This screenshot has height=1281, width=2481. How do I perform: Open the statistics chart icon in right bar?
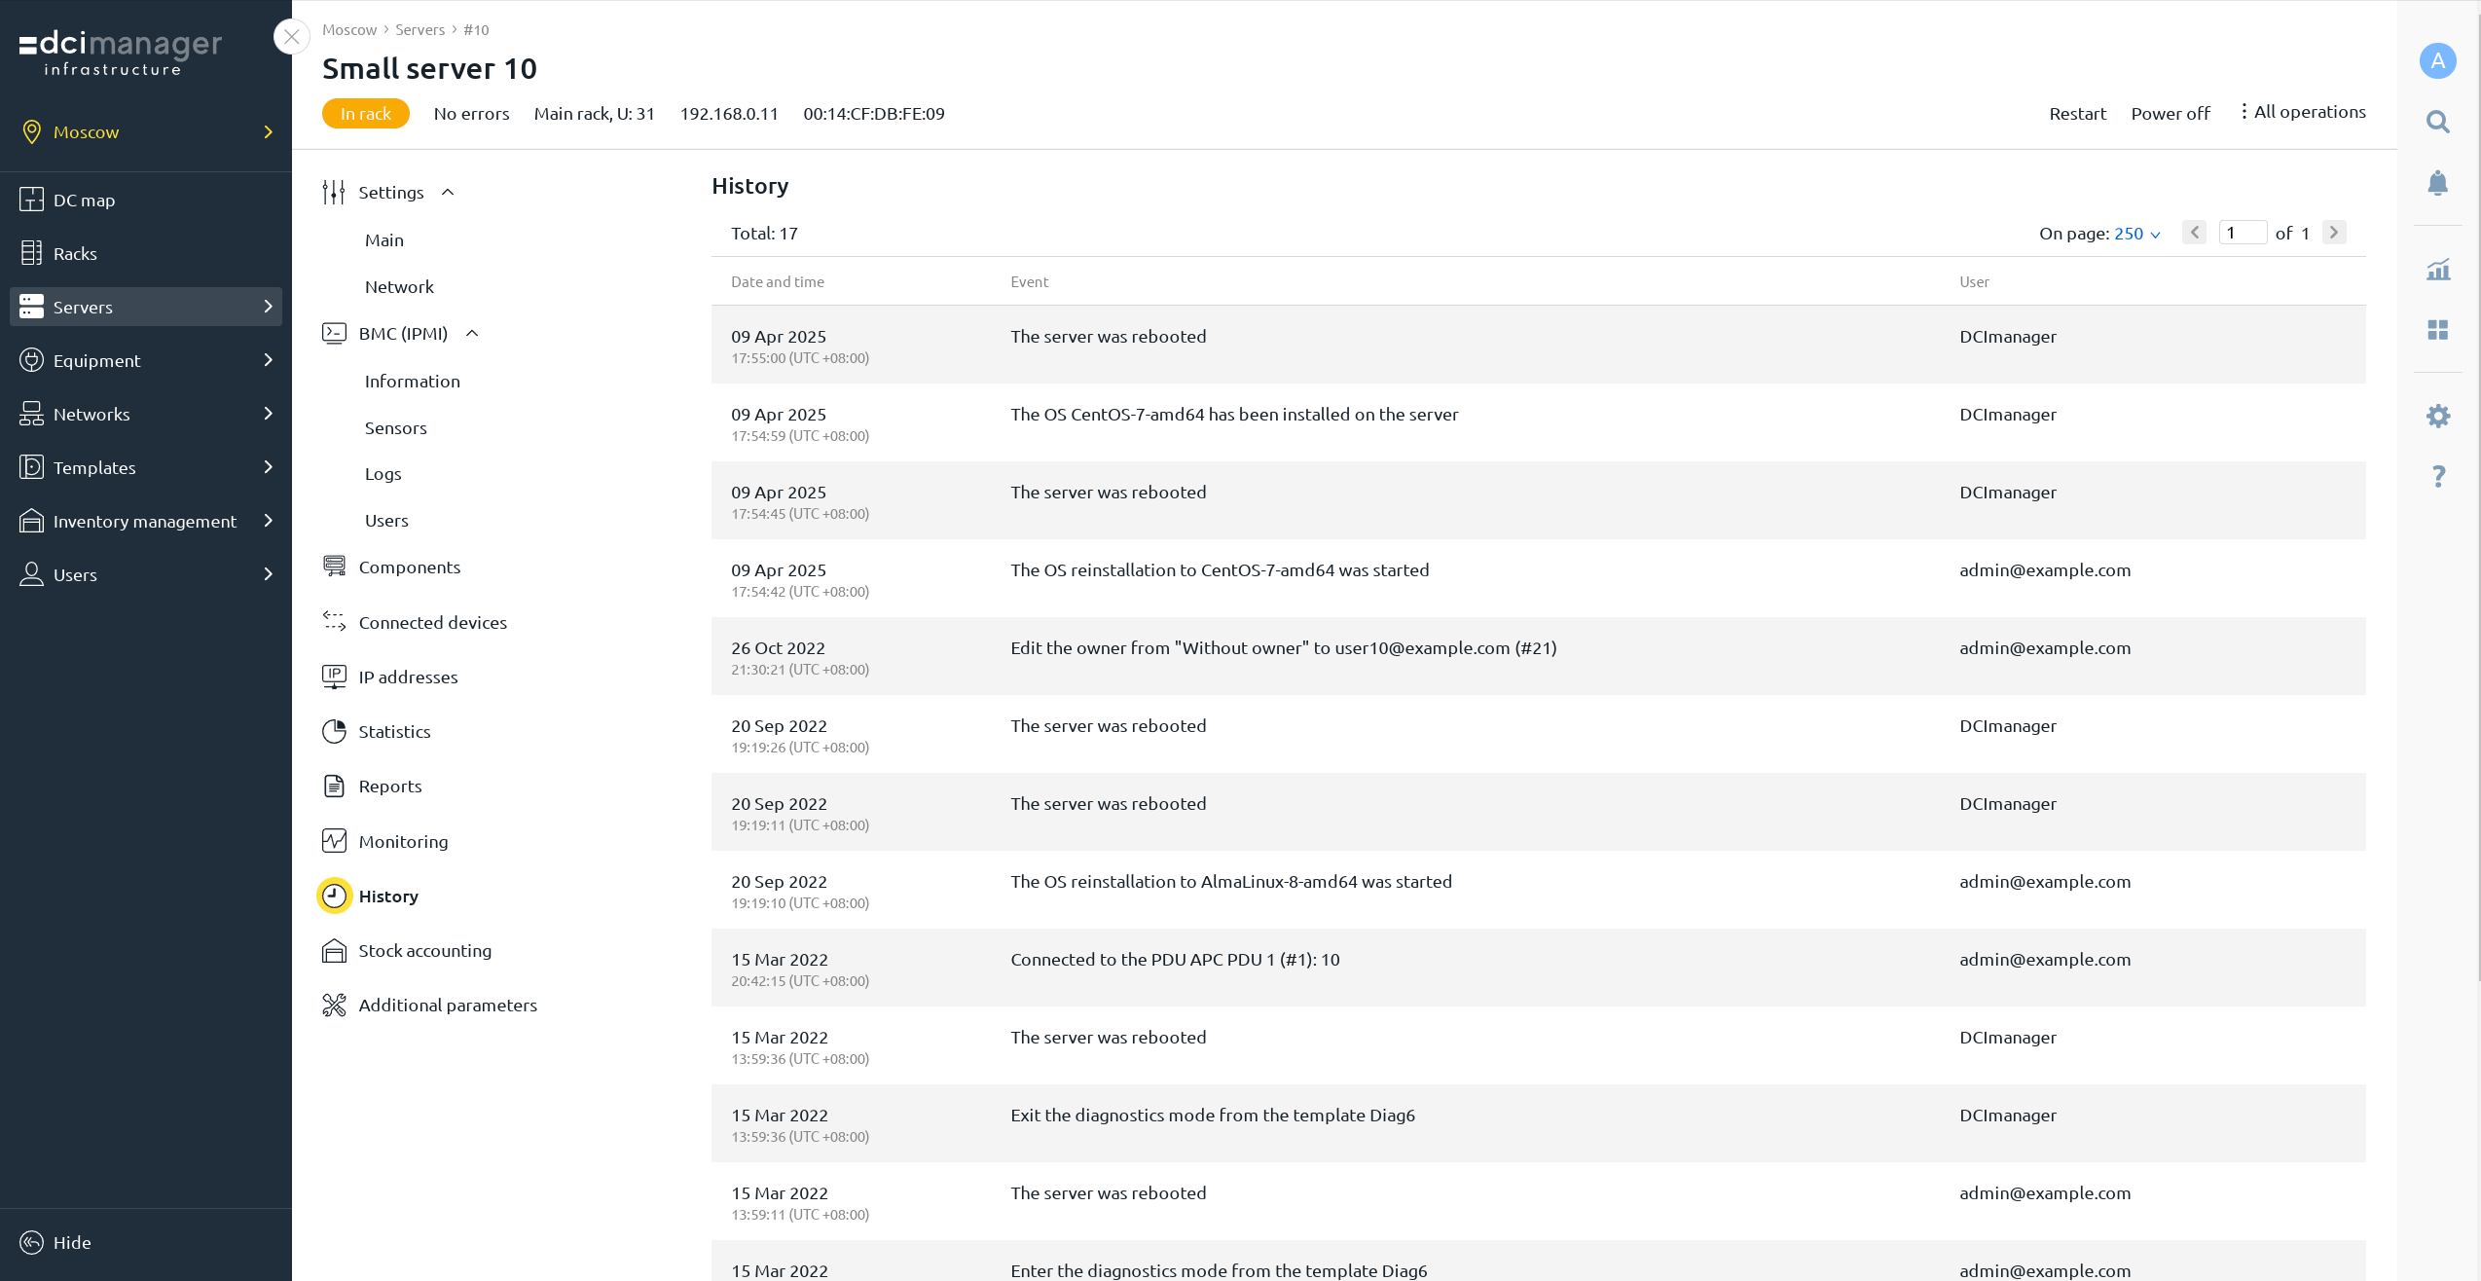(x=2437, y=270)
